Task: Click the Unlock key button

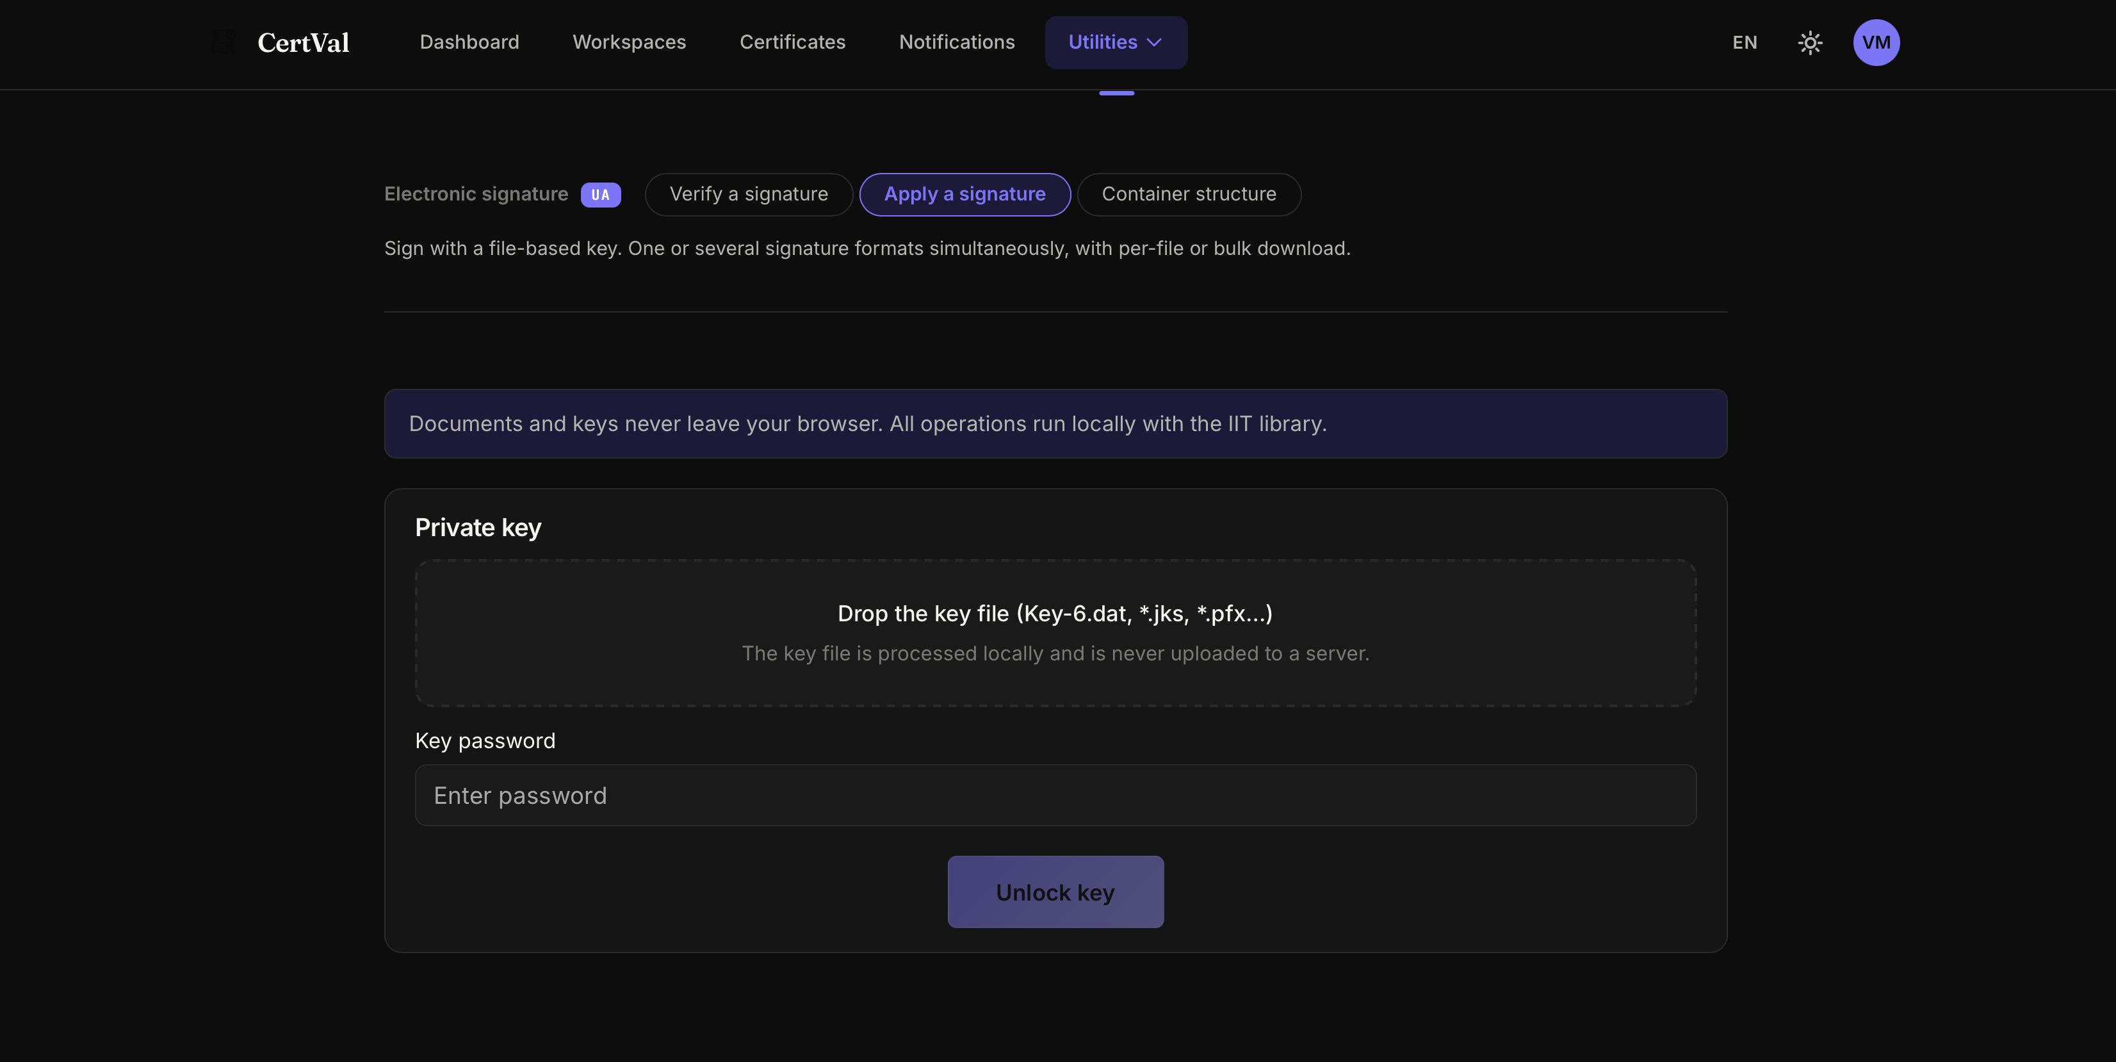Action: pyautogui.click(x=1055, y=892)
